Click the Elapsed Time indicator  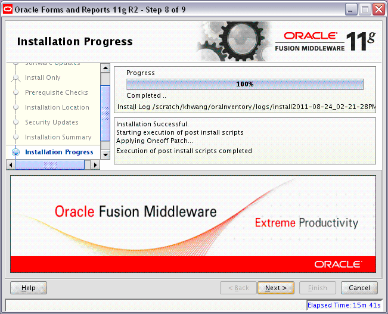coord(344,305)
